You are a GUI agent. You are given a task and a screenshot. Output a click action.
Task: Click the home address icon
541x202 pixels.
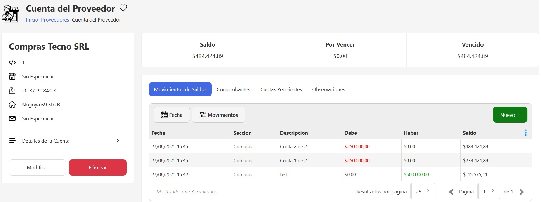tap(12, 105)
